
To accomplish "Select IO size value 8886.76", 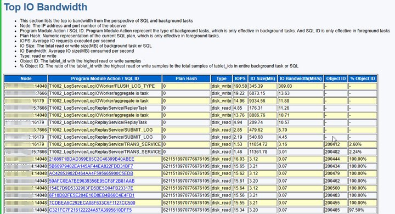I will pos(257,115).
